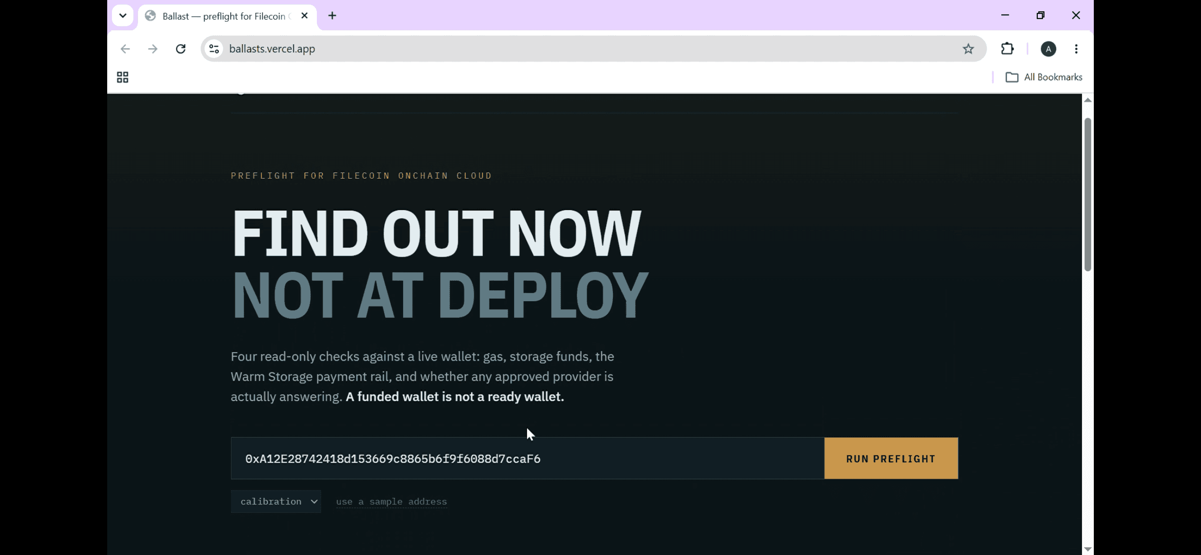This screenshot has width=1201, height=555.
Task: Click the 'NOT AT DEPLOY' headline
Action: click(x=440, y=296)
